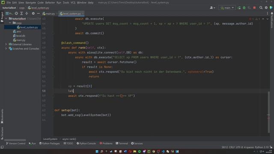Image resolution: width=274 pixels, height=154 pixels.
Task: Open the Navigate menu
Action: 30,3
